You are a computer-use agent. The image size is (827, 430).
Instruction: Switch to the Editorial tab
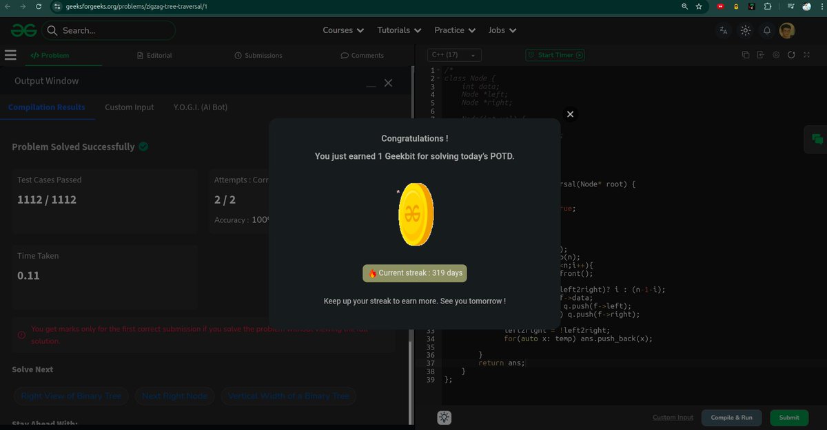154,55
